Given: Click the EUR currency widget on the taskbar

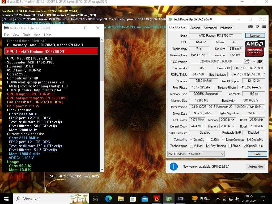Looking at the screenshot, I should [201, 199].
